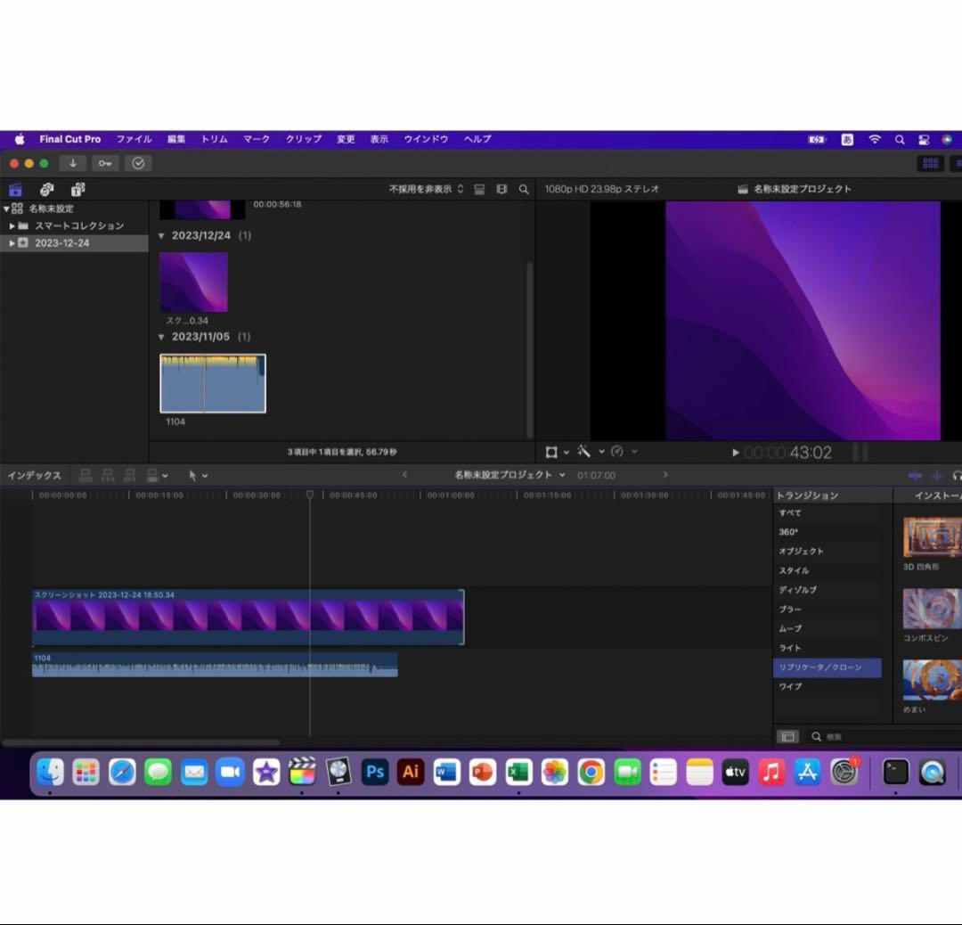962x925 pixels.
Task: Collapse the 2023/11/05 date group
Action: point(161,337)
